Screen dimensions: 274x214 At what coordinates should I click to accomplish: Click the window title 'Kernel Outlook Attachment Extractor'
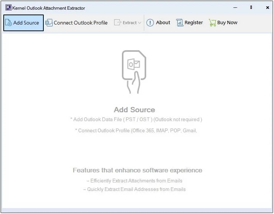pos(49,8)
